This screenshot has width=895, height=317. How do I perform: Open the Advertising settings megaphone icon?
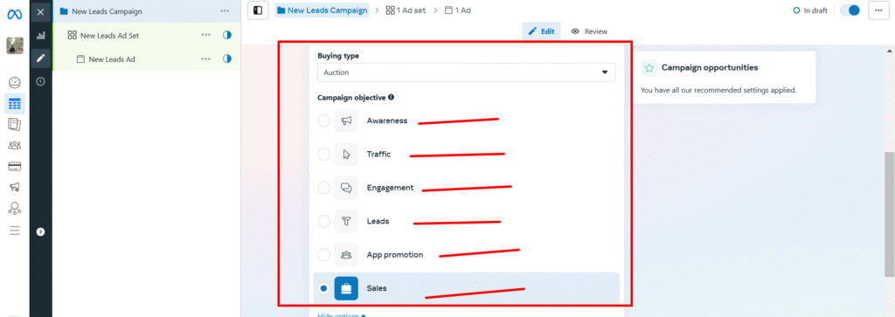15,187
